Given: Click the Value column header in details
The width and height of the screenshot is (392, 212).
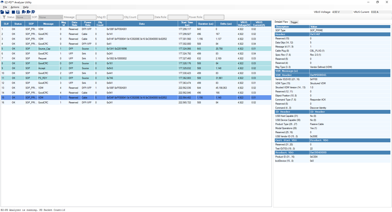Looking at the screenshot, I should click(x=350, y=27).
